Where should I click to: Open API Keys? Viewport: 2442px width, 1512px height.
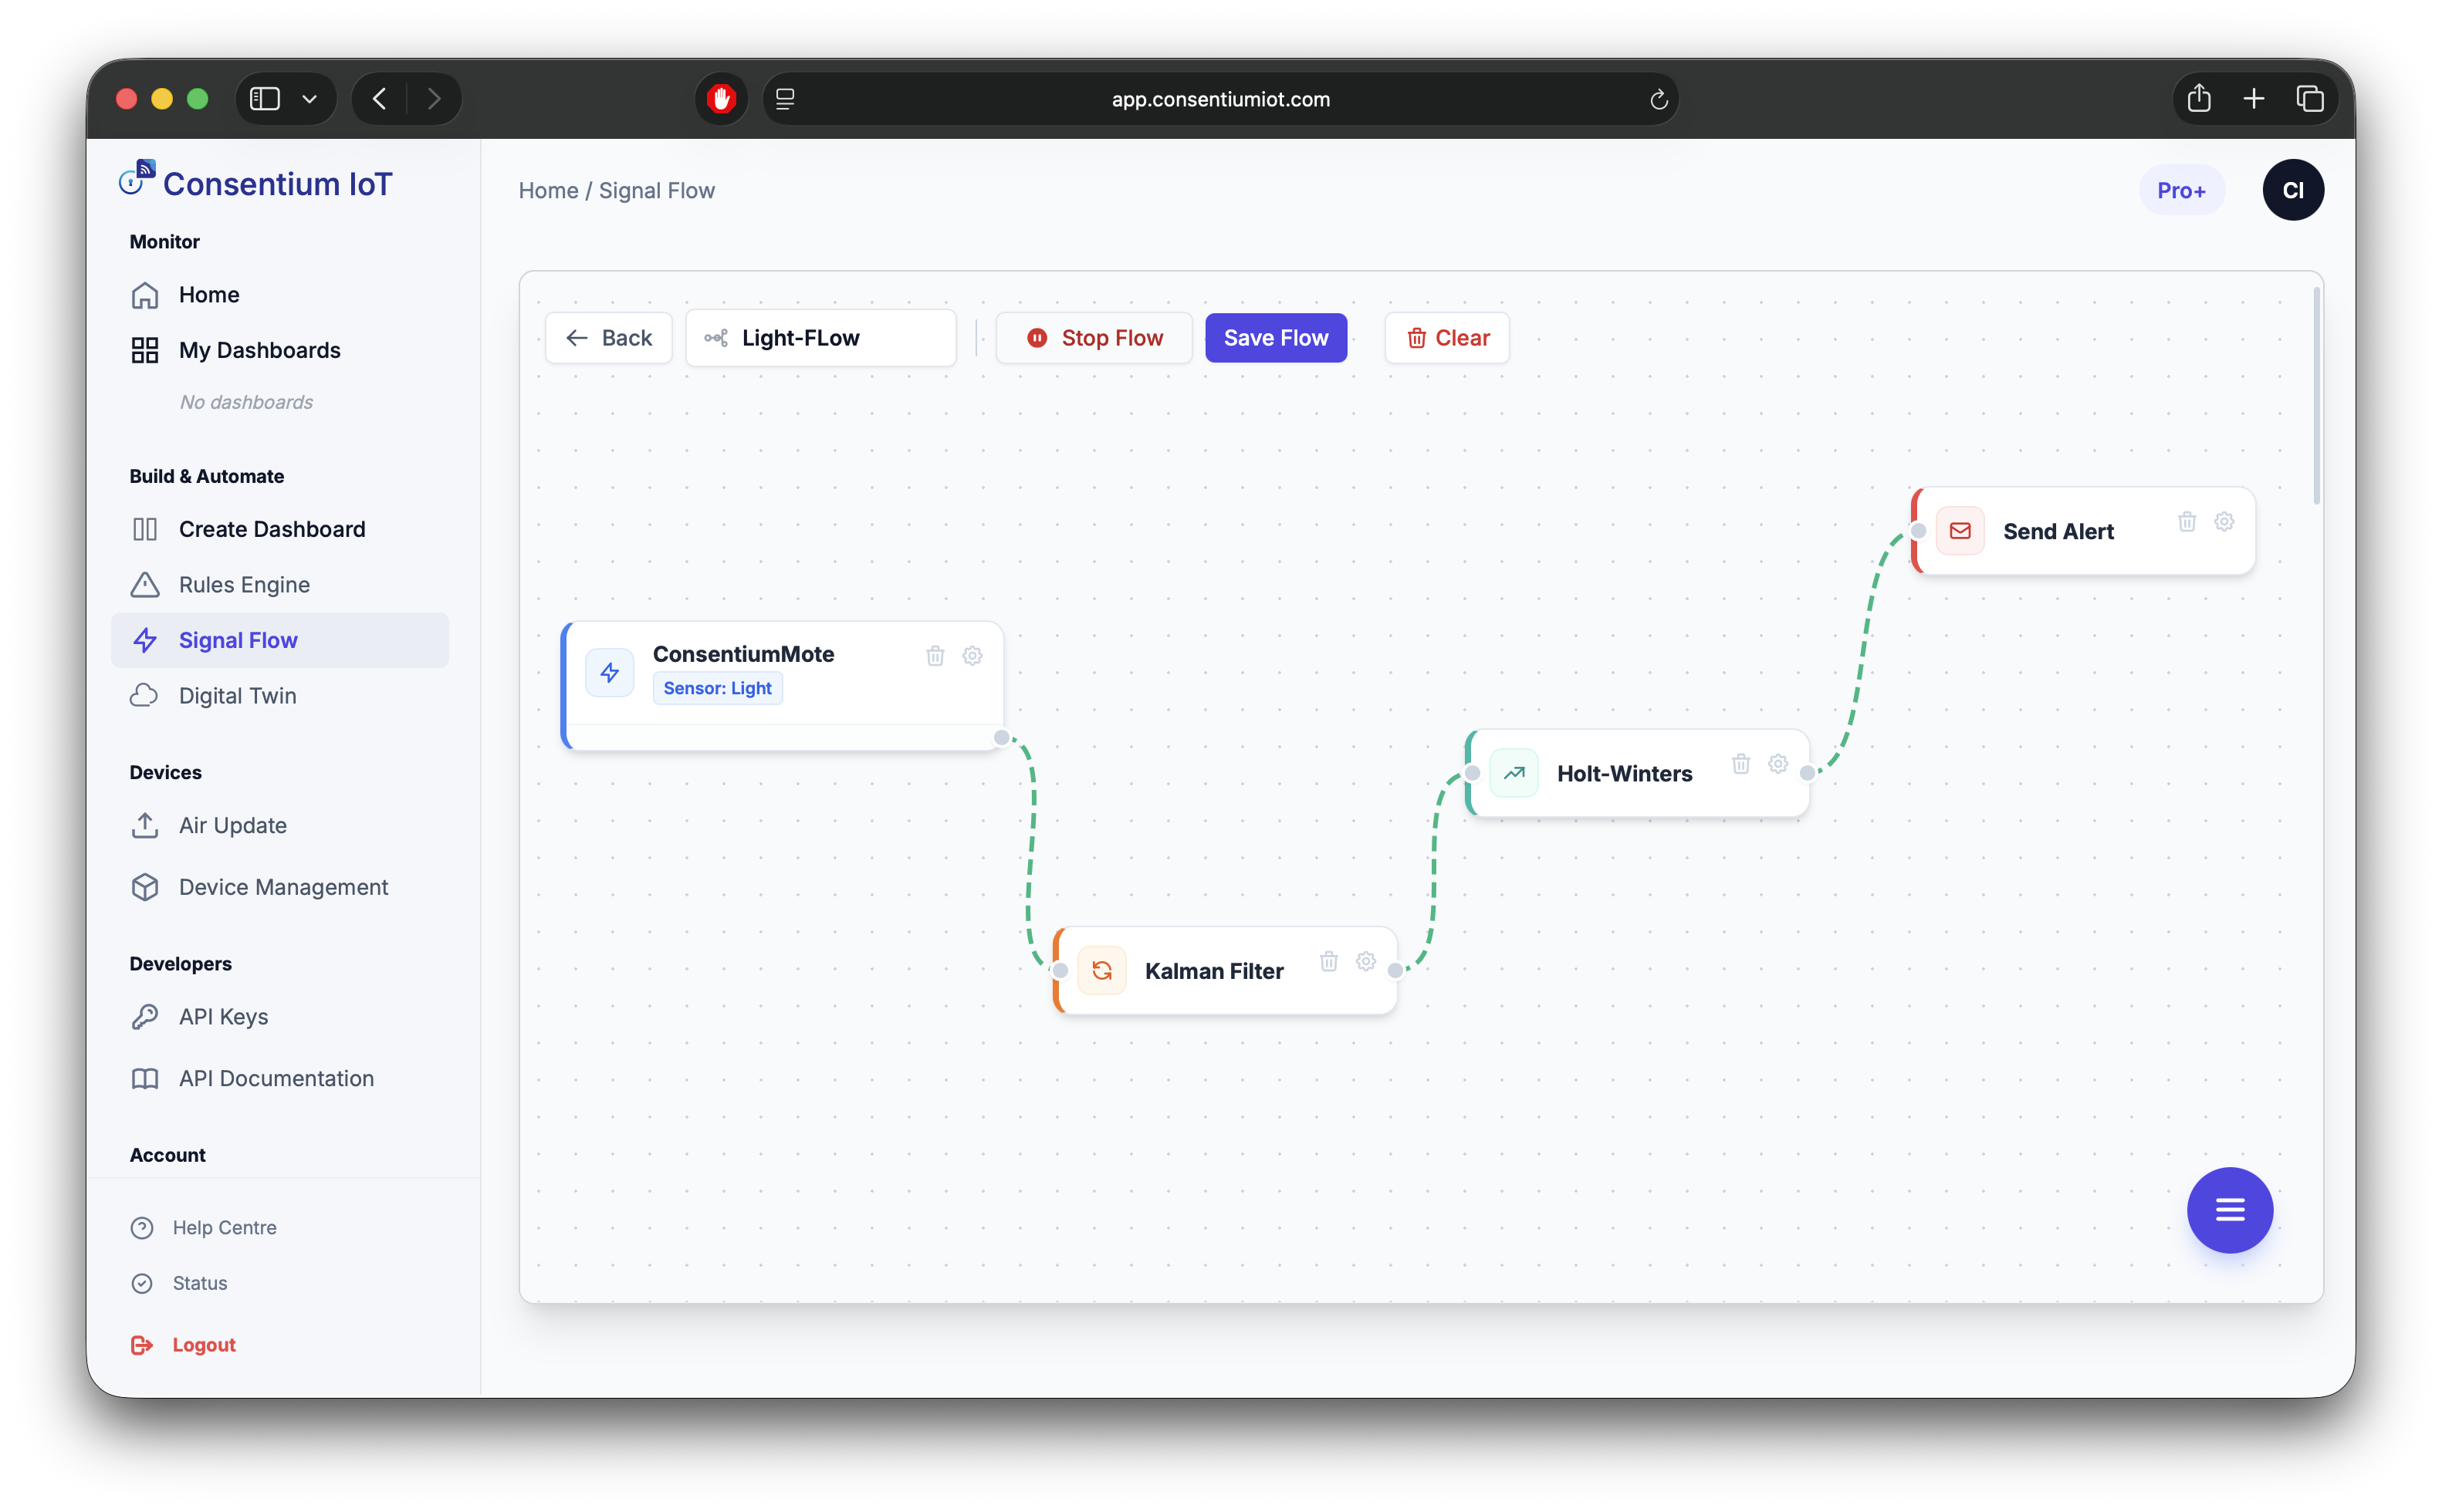coord(280,1017)
